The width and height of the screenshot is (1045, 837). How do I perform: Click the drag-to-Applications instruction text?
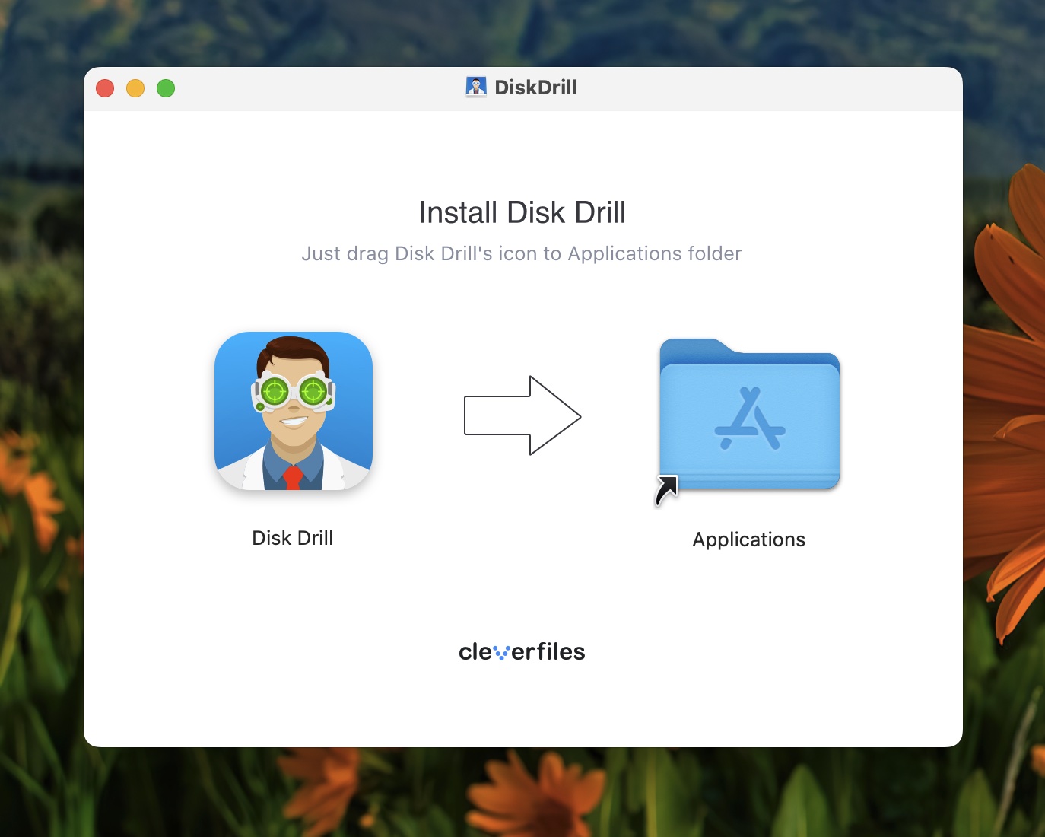522,253
